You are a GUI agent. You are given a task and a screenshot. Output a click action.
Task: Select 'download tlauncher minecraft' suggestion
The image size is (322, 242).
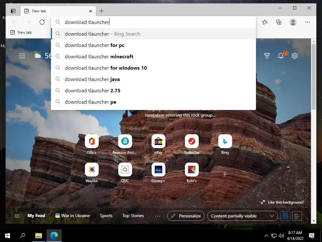tap(153, 56)
